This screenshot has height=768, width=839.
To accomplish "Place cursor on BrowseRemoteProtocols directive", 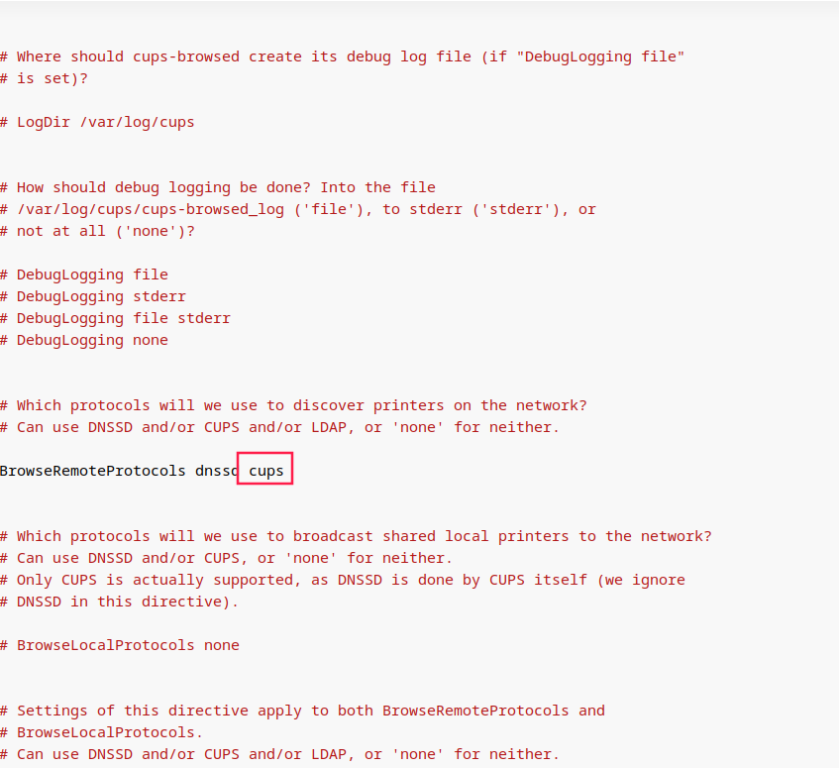I will tap(92, 471).
